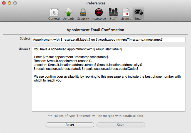Click the 'Please confirm your availability' sentence
Viewport: 191px width, 133px height.
(x=107, y=78)
